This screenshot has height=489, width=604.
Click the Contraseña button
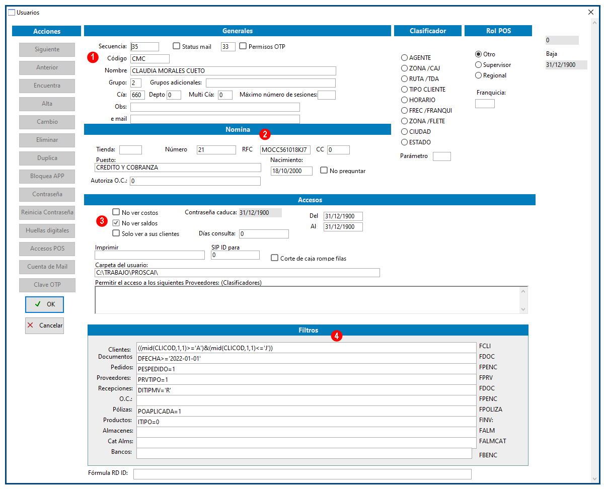[x=47, y=194]
